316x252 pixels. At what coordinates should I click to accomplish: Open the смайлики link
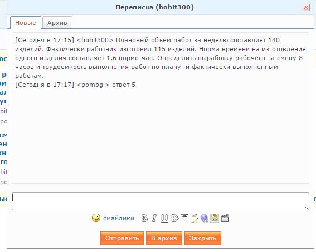coord(119,218)
